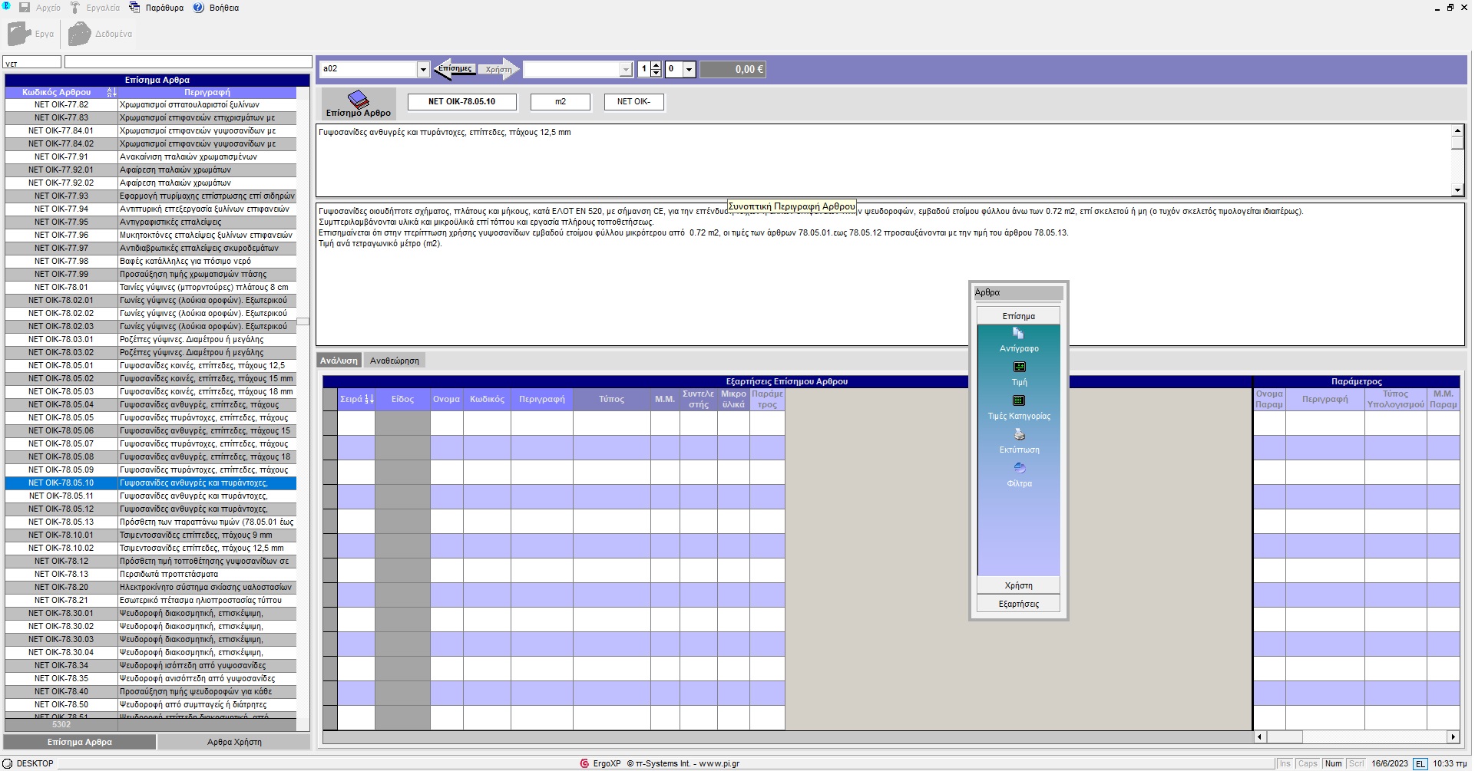Viewport: 1475px width, 771px height.
Task: Click the Παράθυρα windows icon
Action: pos(135,8)
